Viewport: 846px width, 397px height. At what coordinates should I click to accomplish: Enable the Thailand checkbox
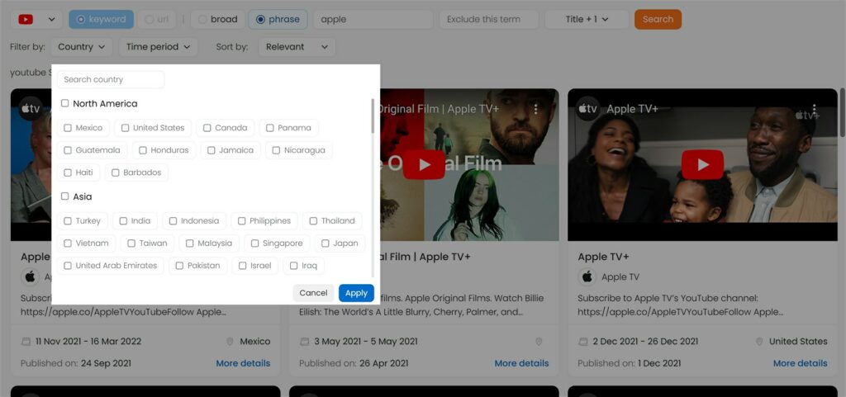pos(313,221)
